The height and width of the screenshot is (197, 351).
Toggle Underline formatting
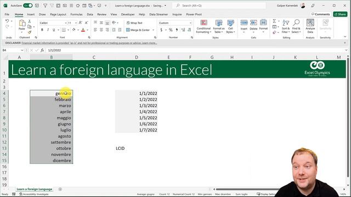coord(54,30)
